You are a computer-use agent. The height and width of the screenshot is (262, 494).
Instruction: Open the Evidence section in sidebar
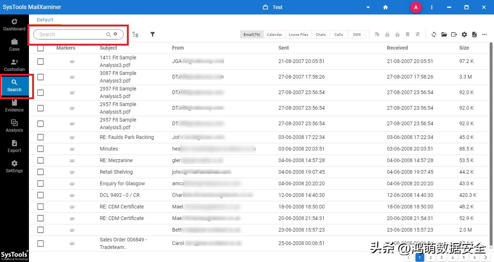(14, 106)
